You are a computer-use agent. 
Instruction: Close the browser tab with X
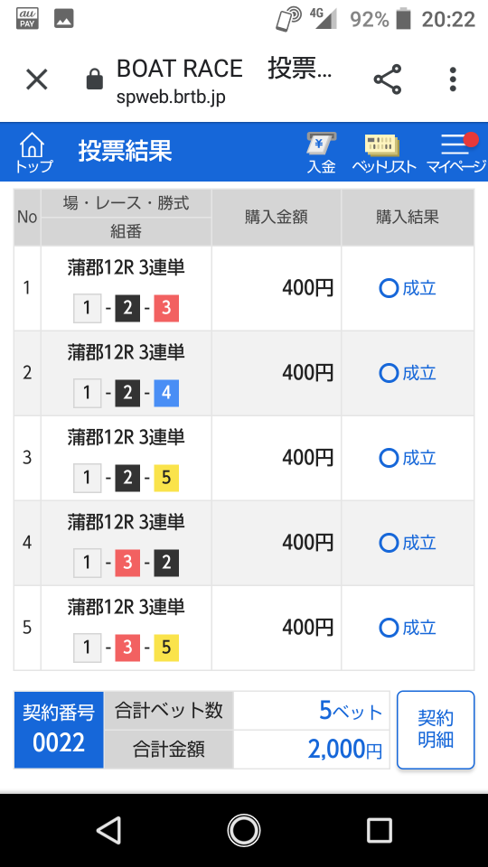[37, 79]
